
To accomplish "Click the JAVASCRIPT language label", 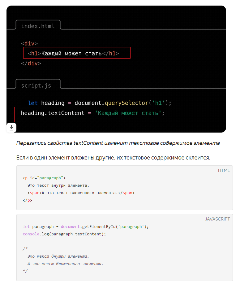I will [217, 219].
